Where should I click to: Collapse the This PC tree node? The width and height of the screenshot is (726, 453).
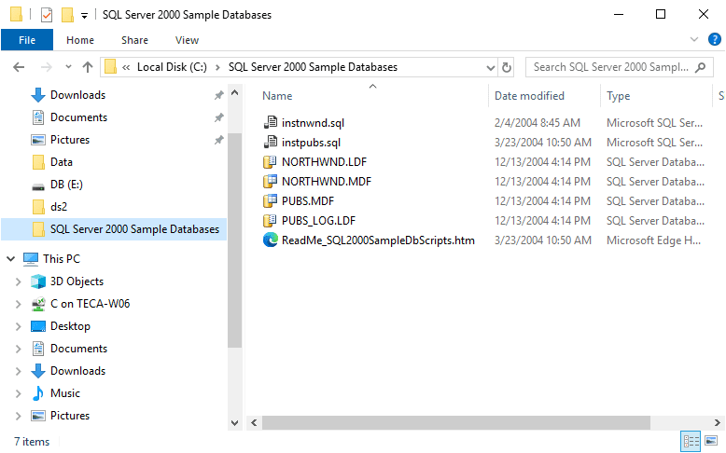coord(10,259)
